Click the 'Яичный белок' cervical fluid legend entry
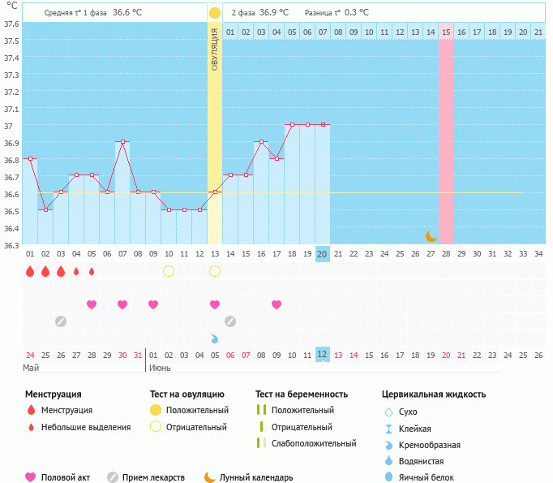Viewport: 553px width, 483px height. (426, 478)
